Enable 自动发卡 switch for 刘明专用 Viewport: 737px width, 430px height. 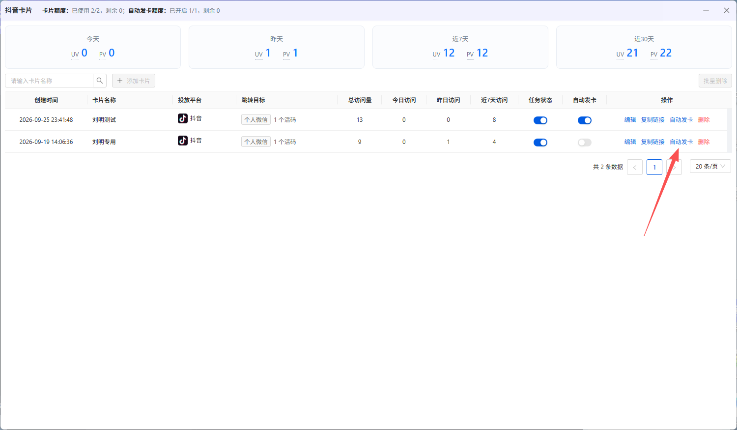click(x=585, y=143)
